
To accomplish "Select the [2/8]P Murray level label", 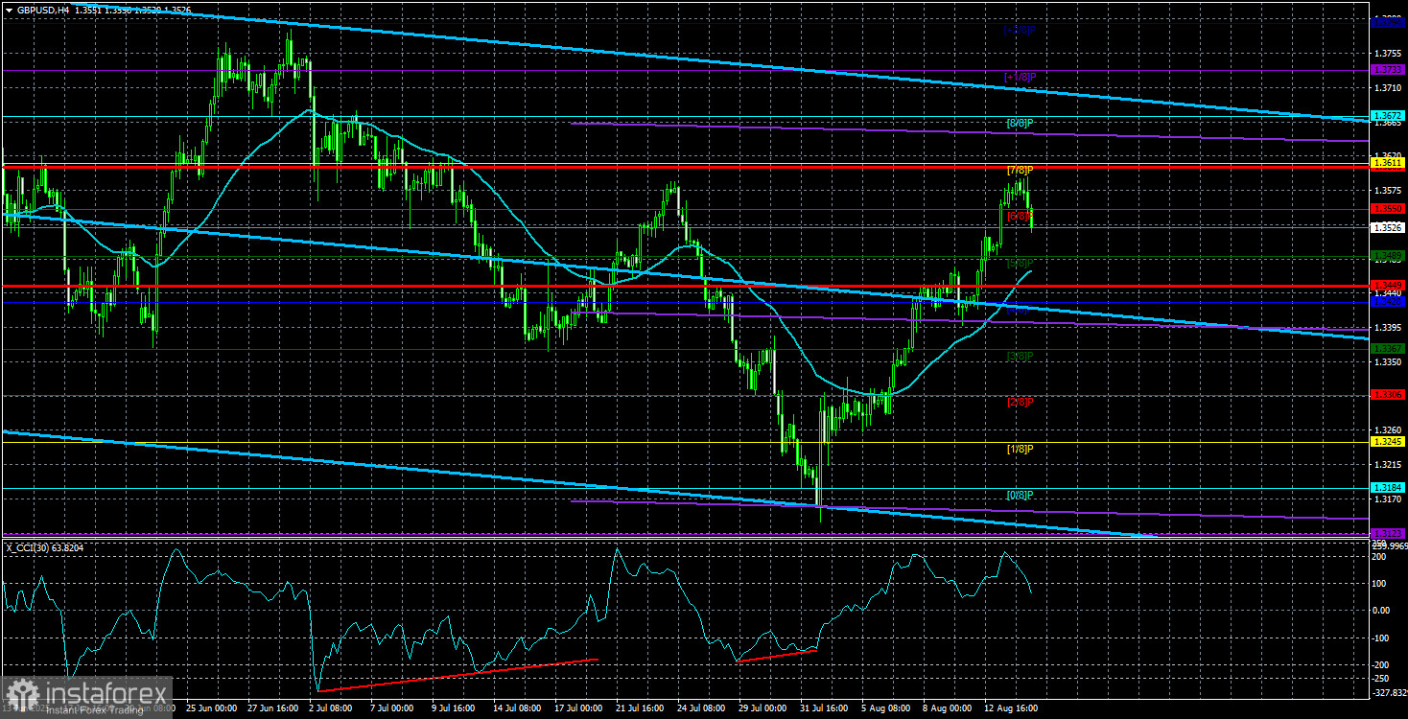I will tap(1020, 403).
